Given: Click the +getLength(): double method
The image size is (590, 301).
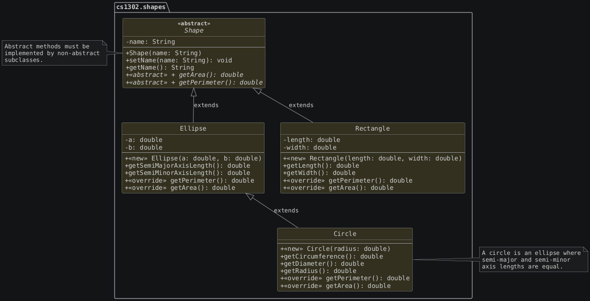Looking at the screenshot, I should (x=321, y=165).
